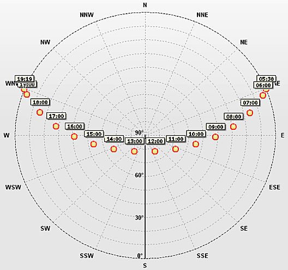288x270 pixels.
Task: Click the 06:00 time label
Action: point(263,85)
